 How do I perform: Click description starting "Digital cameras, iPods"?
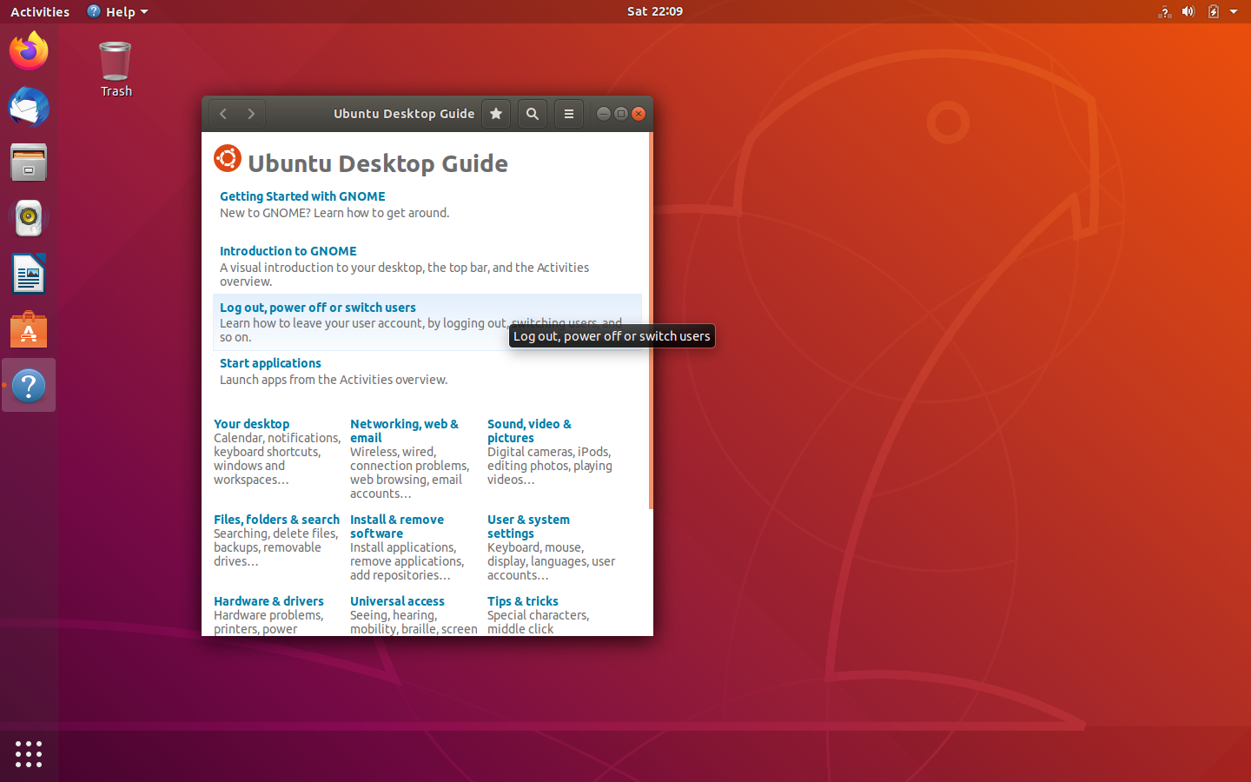550,466
